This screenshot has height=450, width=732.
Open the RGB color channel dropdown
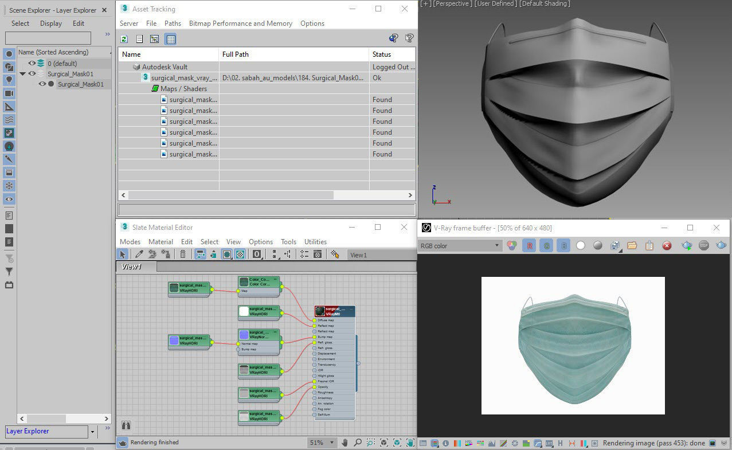(460, 245)
